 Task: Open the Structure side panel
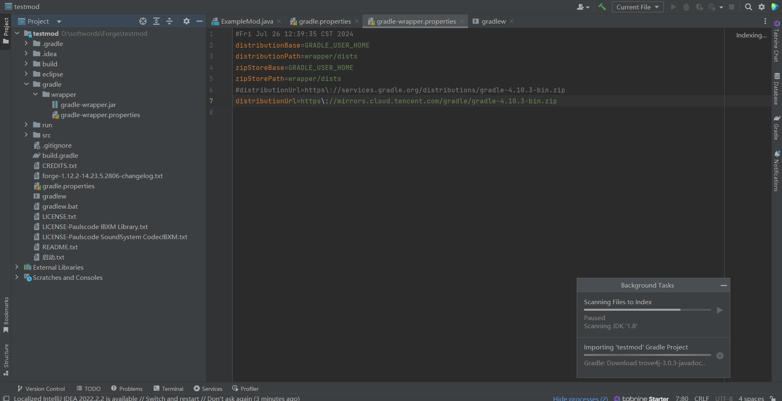coord(6,360)
